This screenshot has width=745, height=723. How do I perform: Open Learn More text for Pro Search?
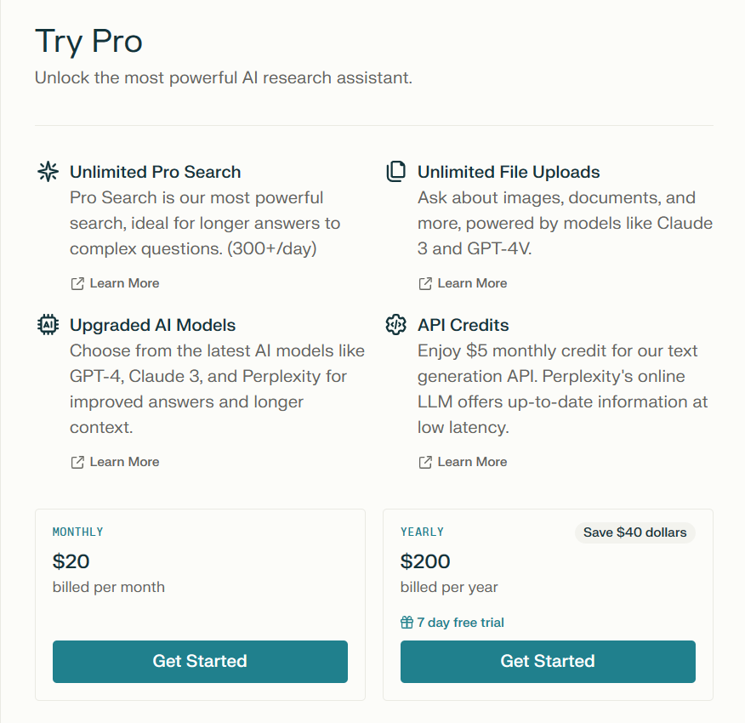[124, 283]
